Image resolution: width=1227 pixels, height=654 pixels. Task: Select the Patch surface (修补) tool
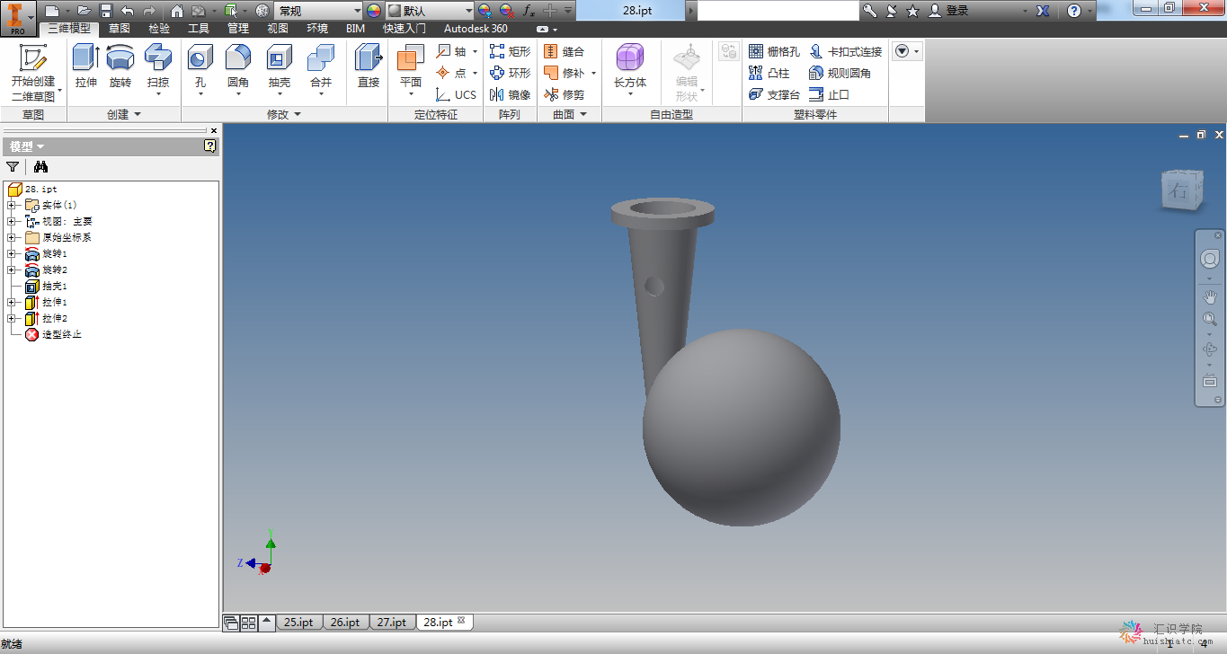coord(564,73)
